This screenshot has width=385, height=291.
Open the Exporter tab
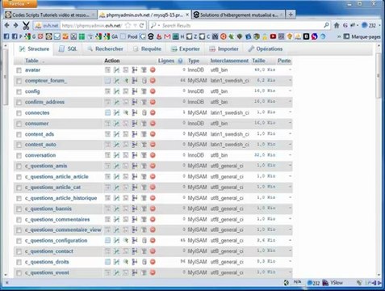(x=186, y=48)
